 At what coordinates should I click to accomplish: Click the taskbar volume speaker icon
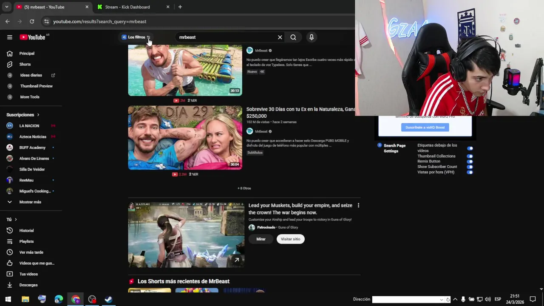(x=488, y=299)
